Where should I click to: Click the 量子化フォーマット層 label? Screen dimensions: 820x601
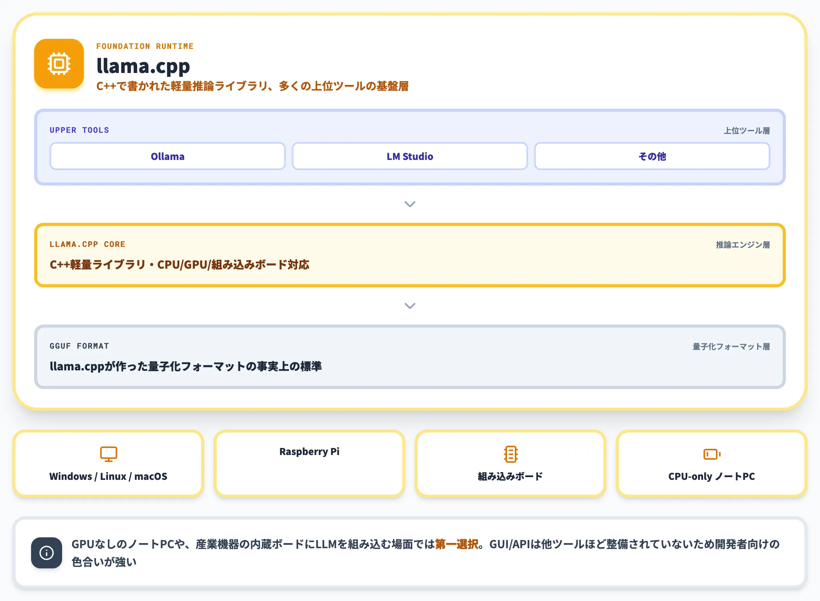point(731,346)
